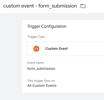This screenshot has width=104, height=100.
Task: Select the Custom Event trigger type box
Action: pyautogui.click(x=66, y=49)
